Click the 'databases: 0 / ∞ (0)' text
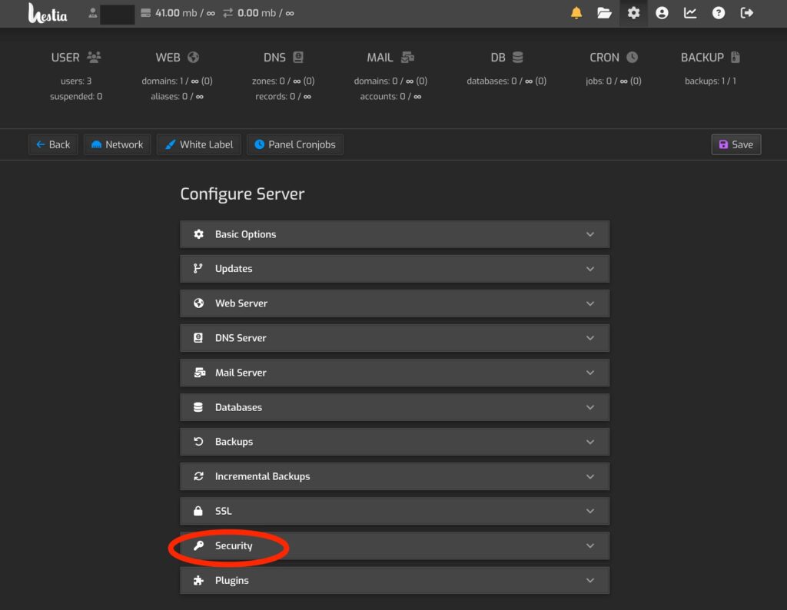The height and width of the screenshot is (610, 787). click(x=506, y=81)
